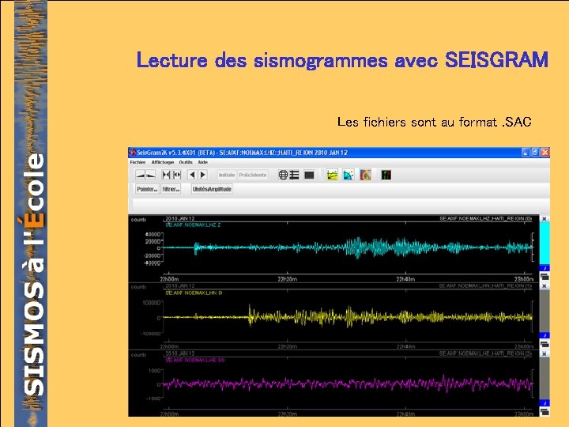The width and height of the screenshot is (569, 427).
Task: Click the overlay windows icon below the LHE trace
Action: pyautogui.click(x=545, y=412)
